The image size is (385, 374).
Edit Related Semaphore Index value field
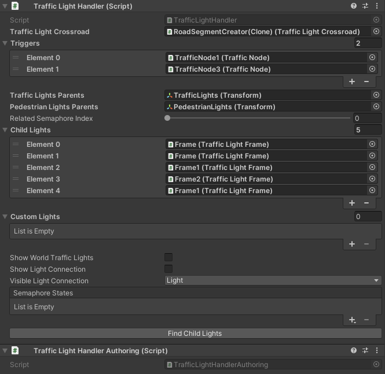368,118
